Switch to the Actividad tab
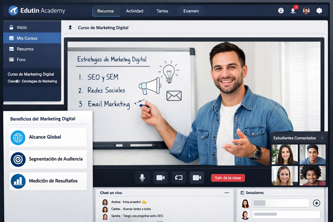 pos(135,11)
